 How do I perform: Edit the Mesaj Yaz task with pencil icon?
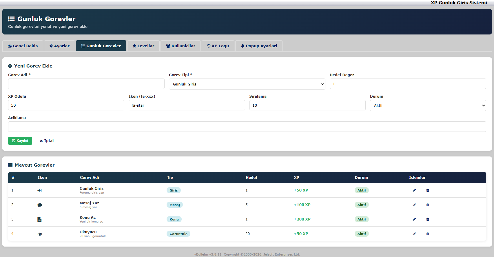pyautogui.click(x=414, y=205)
